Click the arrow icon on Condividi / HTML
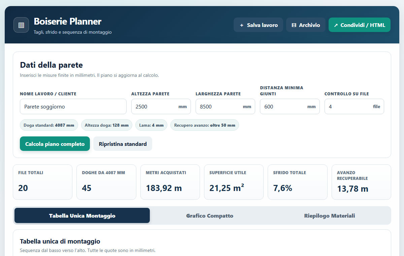The image size is (404, 256). [336, 25]
